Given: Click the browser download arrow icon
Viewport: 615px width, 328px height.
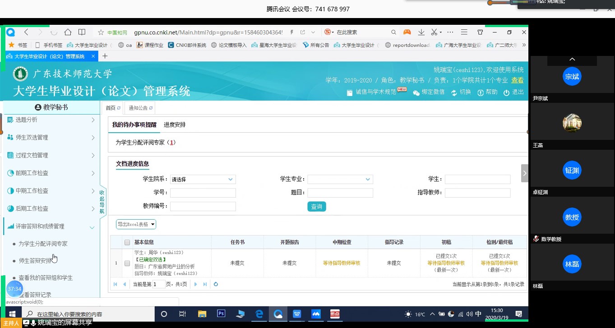Looking at the screenshot, I should pos(421,32).
